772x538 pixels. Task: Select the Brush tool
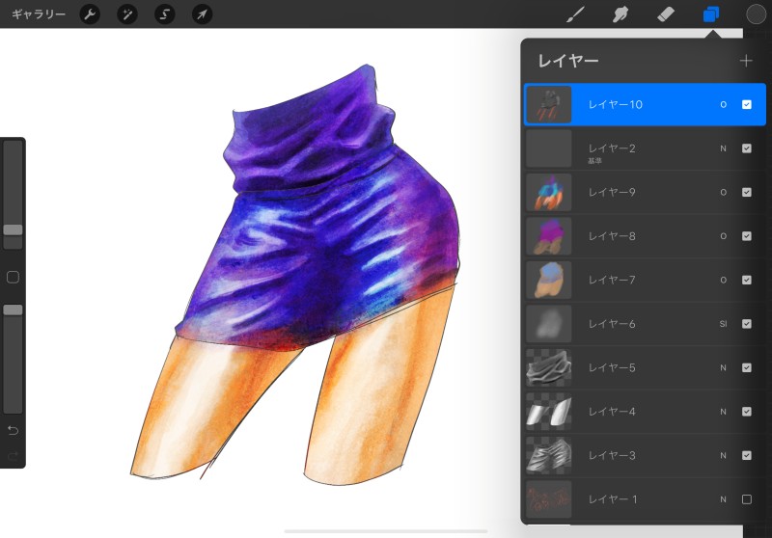pyautogui.click(x=575, y=14)
